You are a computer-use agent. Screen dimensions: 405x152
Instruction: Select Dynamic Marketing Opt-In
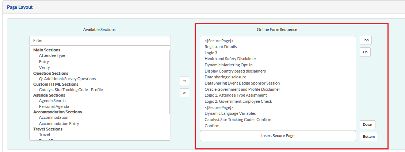click(x=229, y=65)
